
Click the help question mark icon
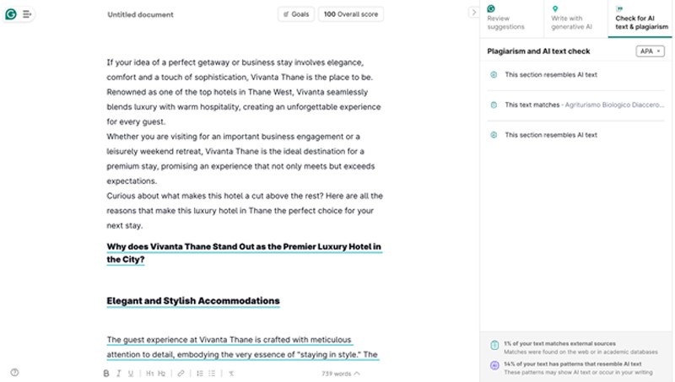14,372
